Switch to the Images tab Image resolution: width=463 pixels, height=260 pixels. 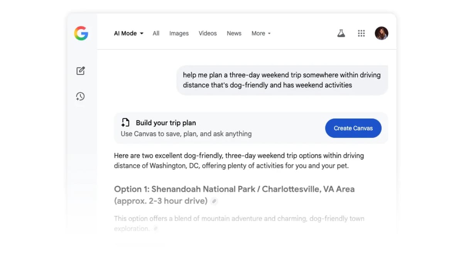click(x=179, y=33)
